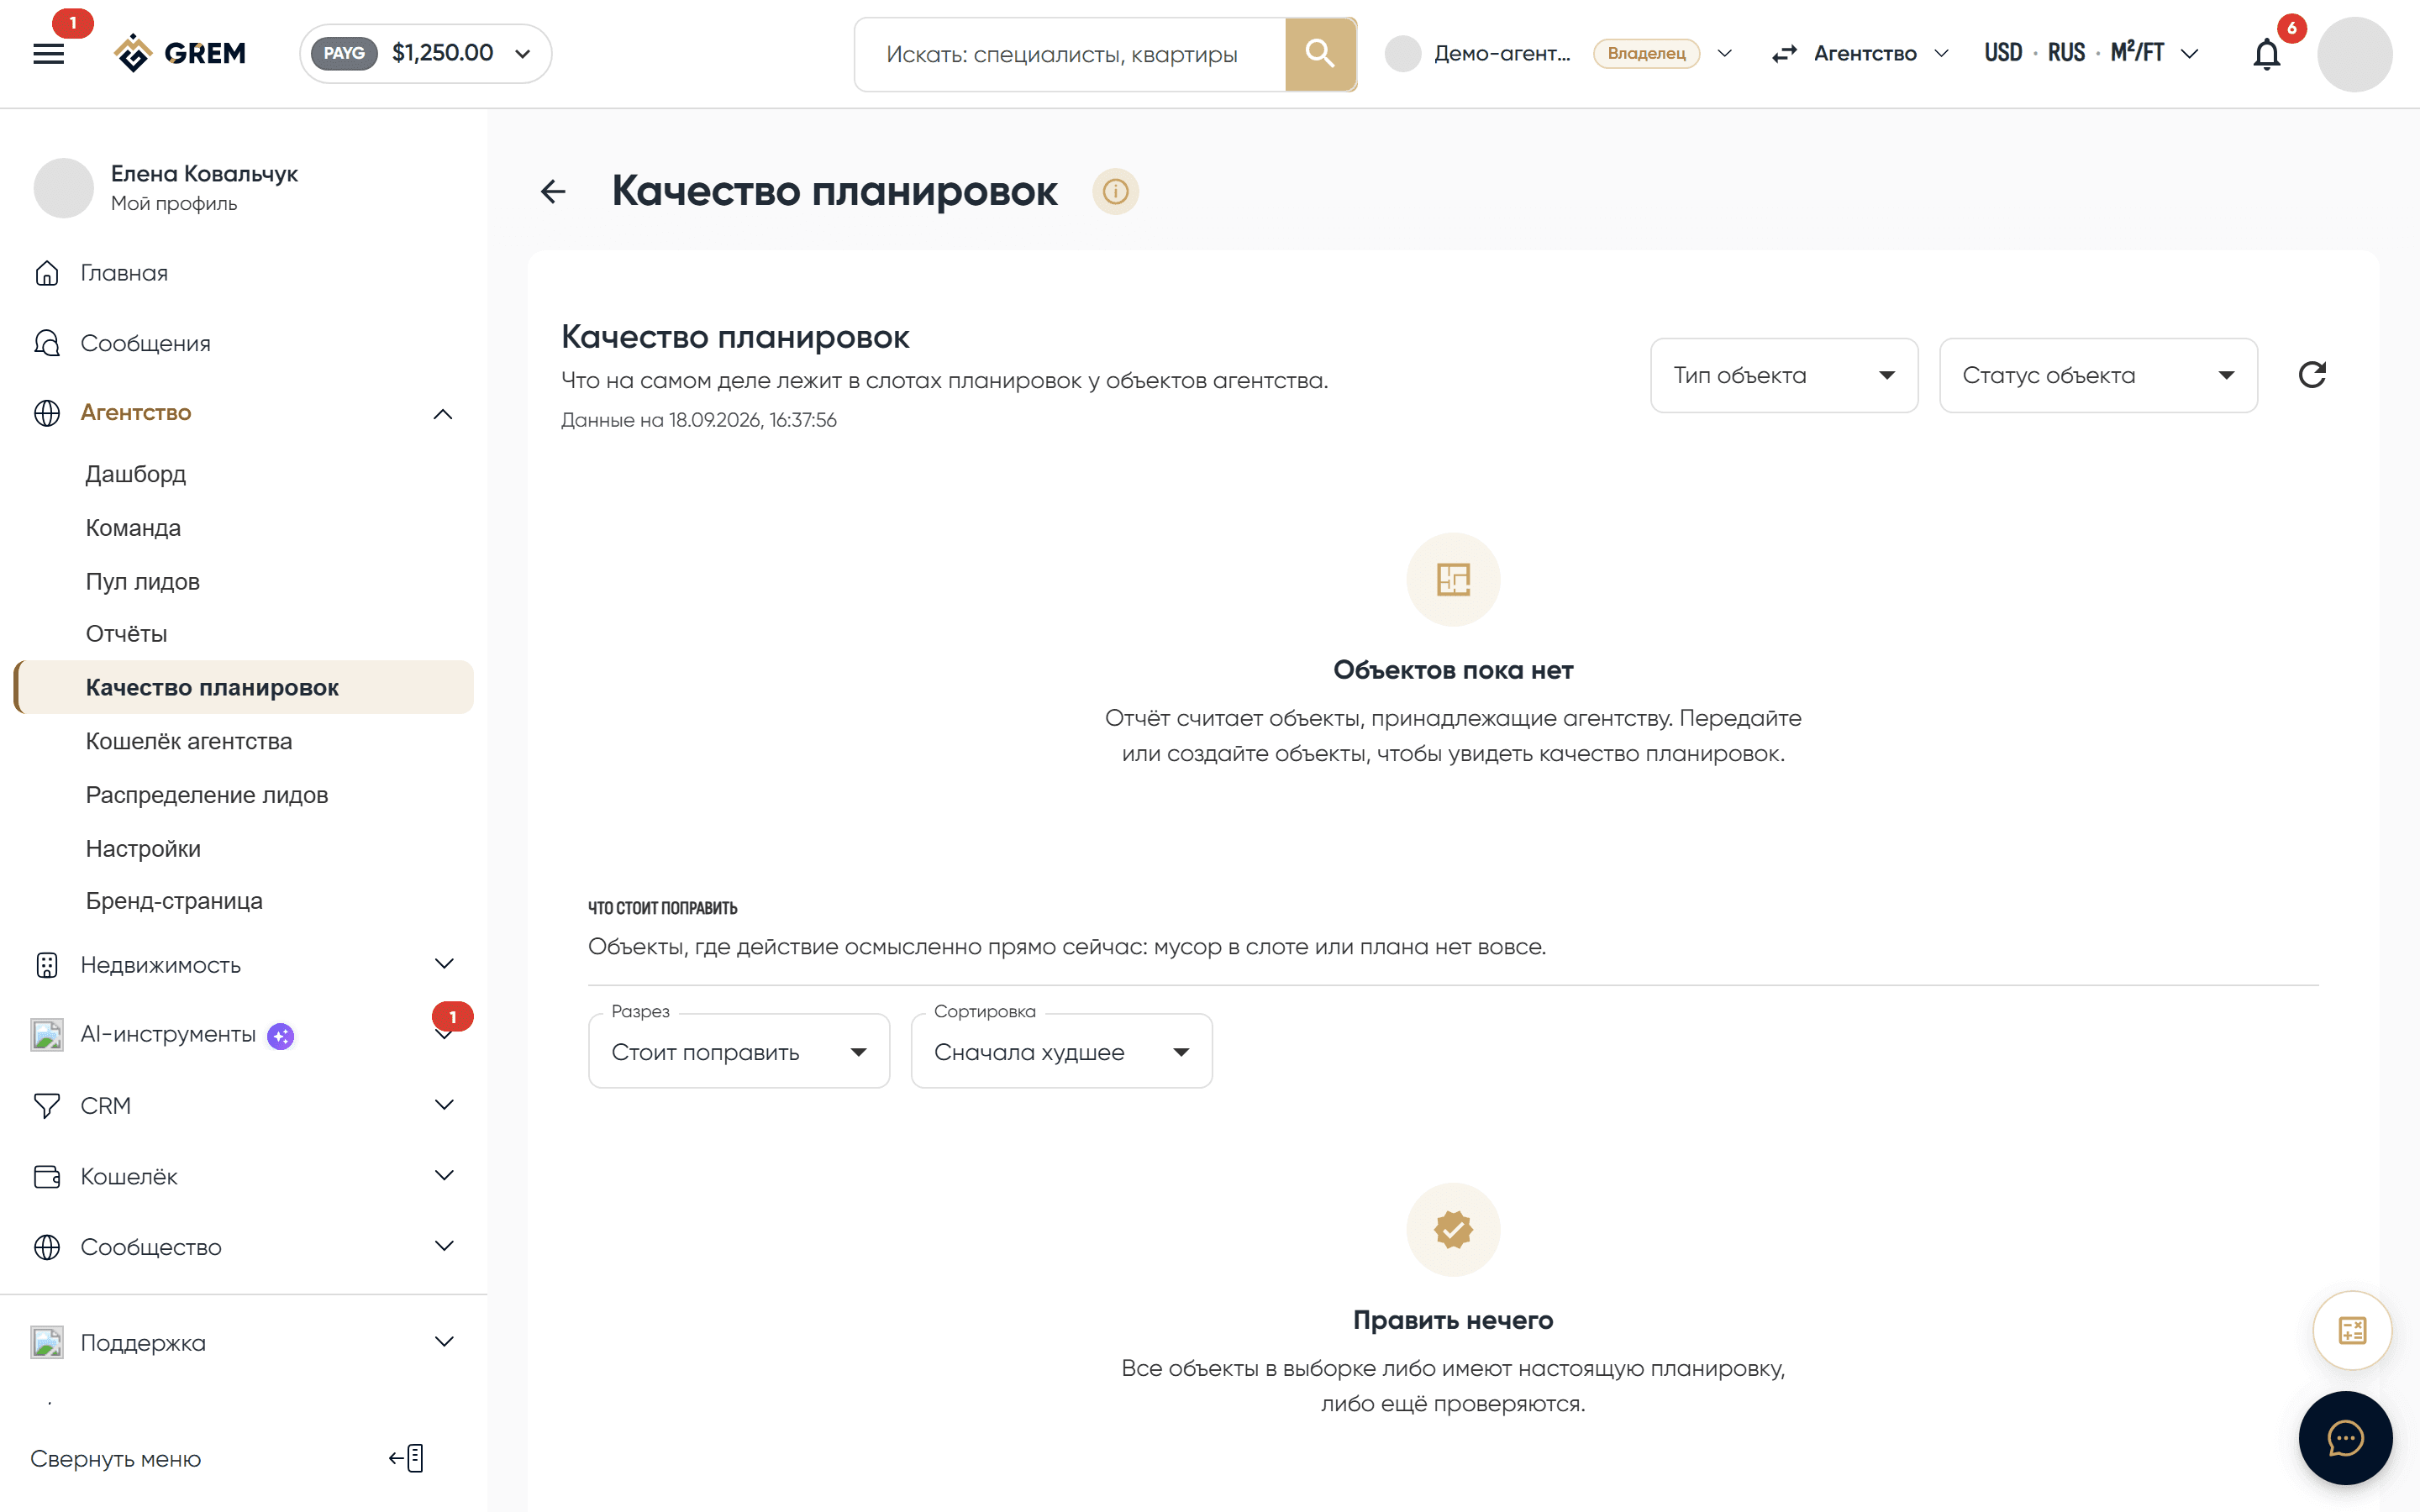Go back with the arrow beside page title

[553, 191]
